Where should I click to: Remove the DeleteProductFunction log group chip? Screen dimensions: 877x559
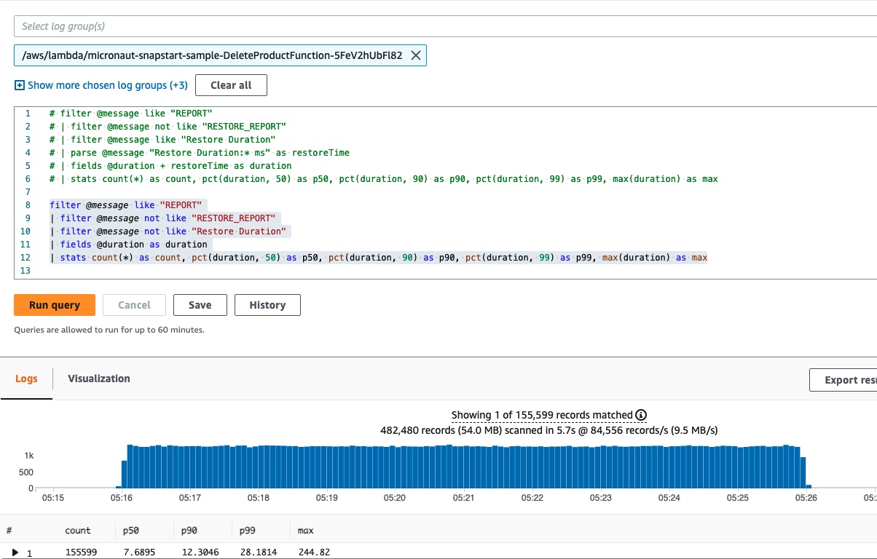416,55
